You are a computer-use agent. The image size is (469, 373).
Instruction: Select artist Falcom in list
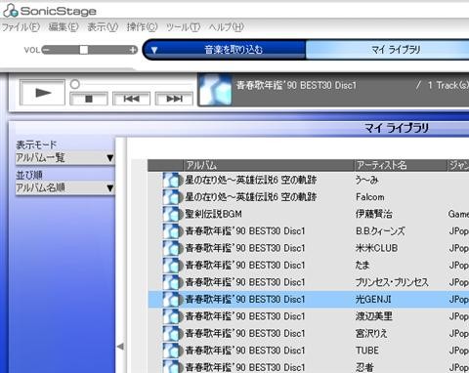click(370, 197)
